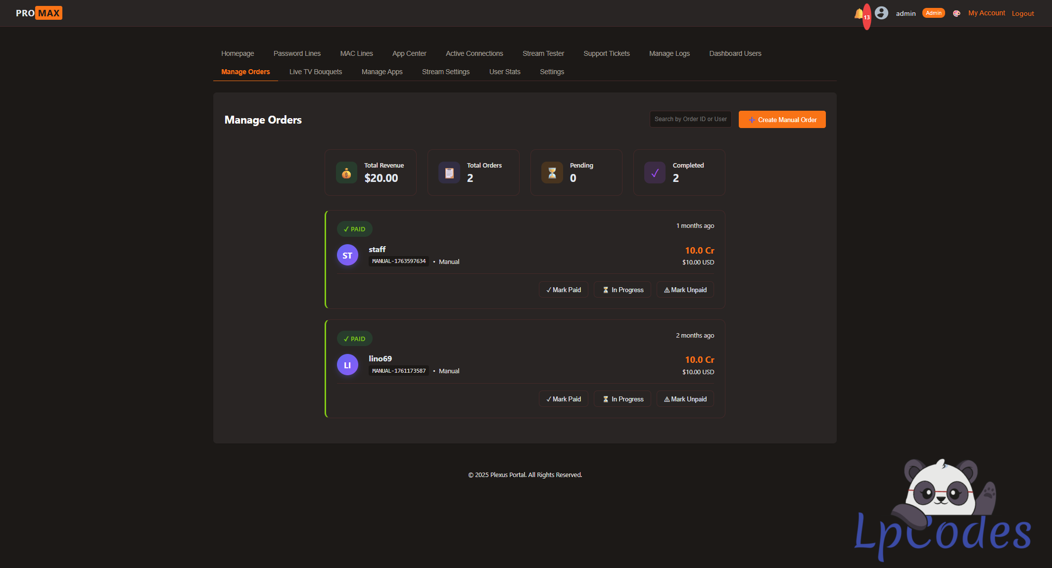Open the notifications bell icon

coord(859,14)
